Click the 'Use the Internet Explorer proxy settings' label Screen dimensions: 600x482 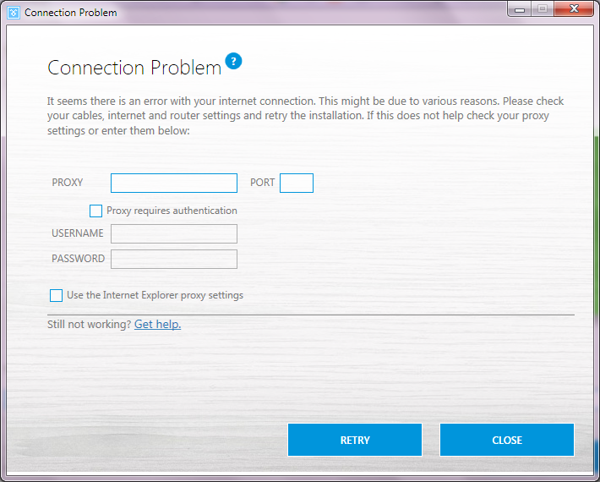[155, 295]
